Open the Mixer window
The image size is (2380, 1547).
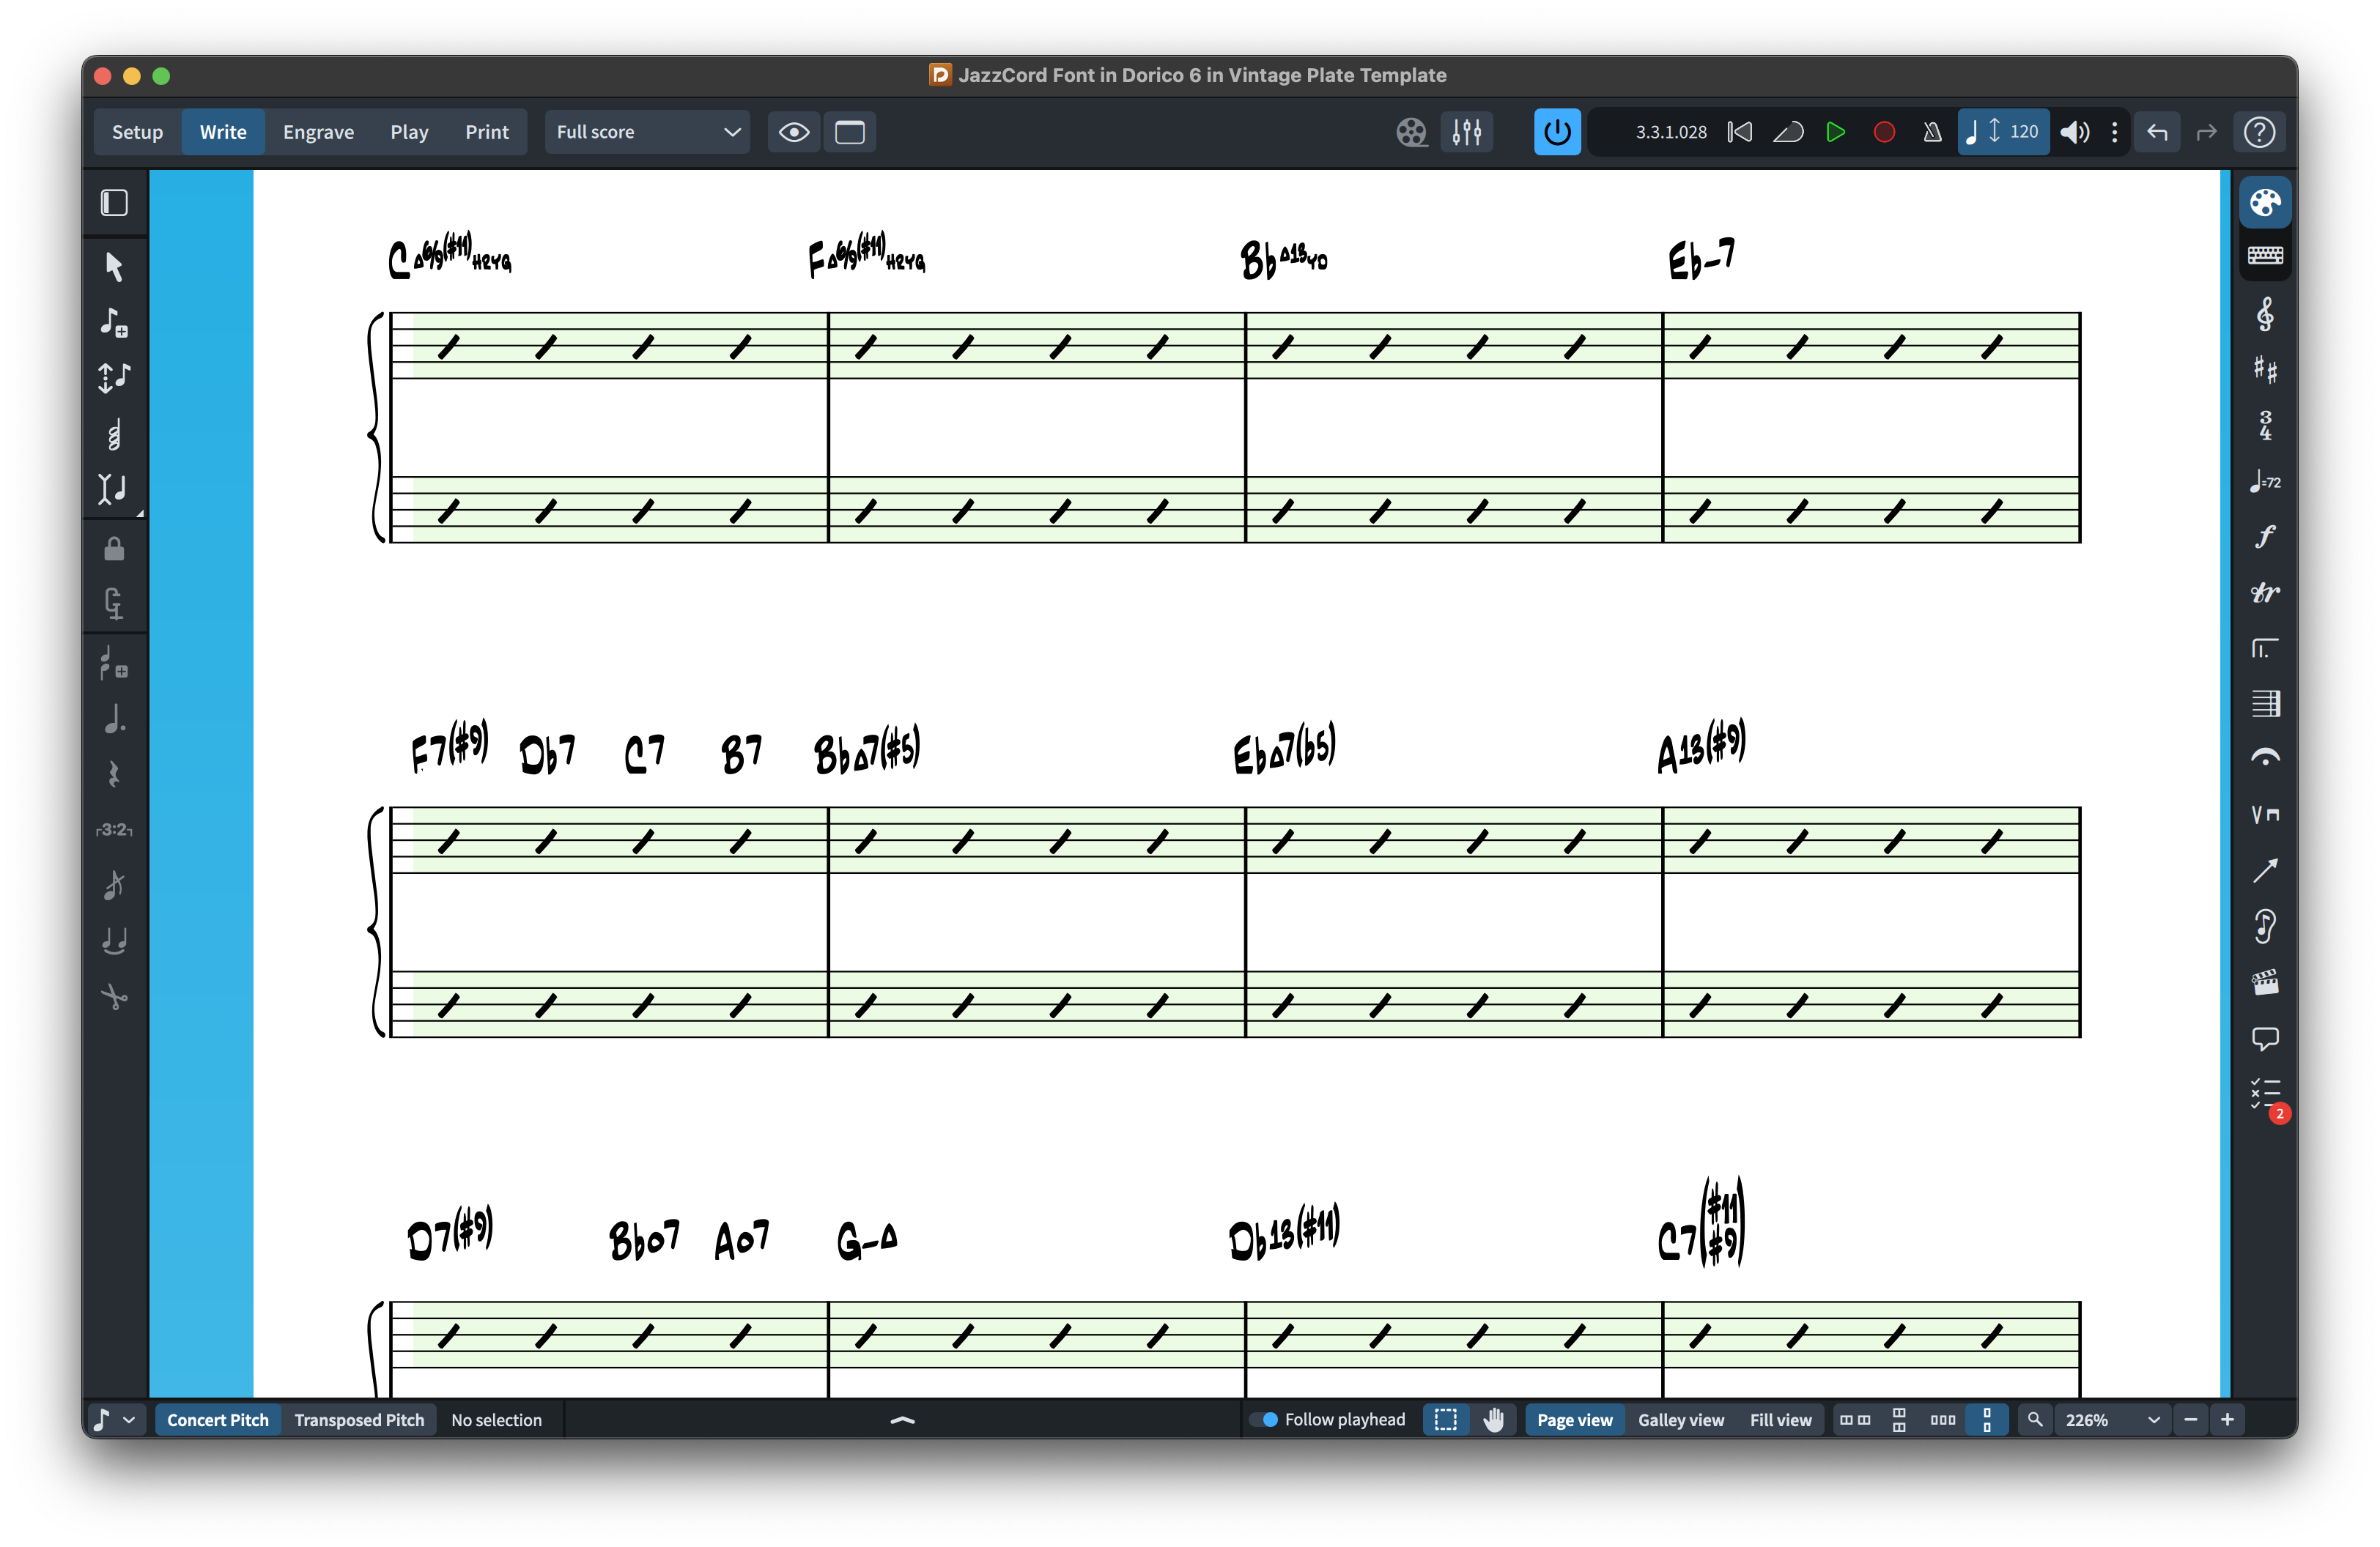(x=1466, y=132)
